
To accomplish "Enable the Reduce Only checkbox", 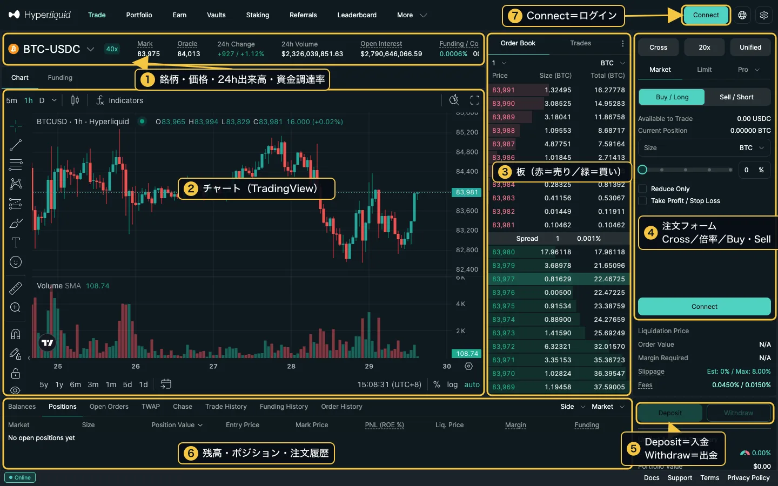I will tap(642, 189).
